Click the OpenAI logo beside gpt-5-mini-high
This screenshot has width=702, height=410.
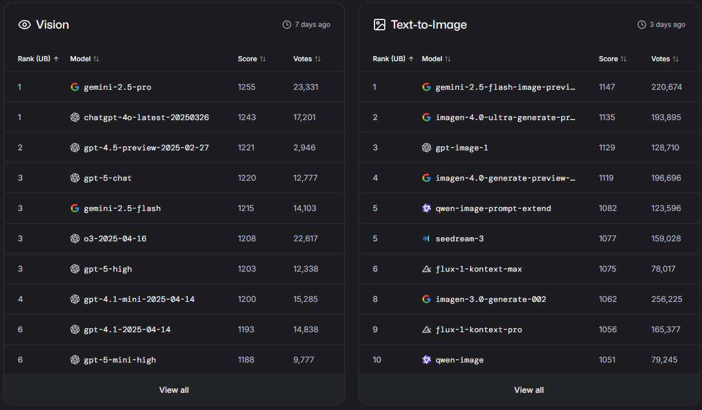click(x=74, y=360)
